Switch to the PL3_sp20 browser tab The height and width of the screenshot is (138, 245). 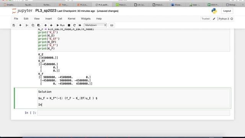pos(102,5)
